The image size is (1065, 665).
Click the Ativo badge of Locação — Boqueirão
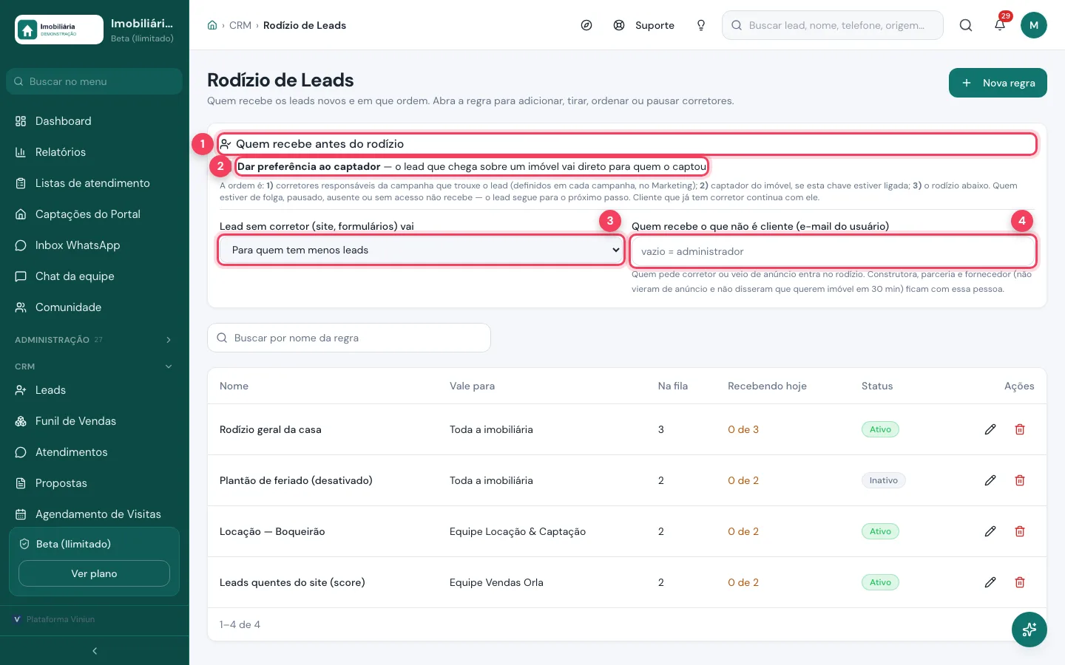click(880, 531)
